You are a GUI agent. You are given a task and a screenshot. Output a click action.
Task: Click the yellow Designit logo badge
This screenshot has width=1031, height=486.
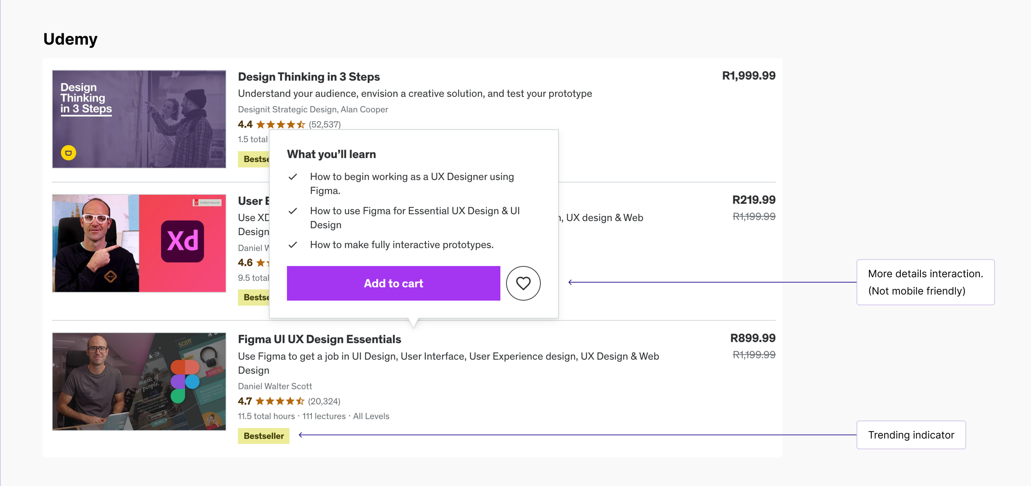tap(68, 153)
